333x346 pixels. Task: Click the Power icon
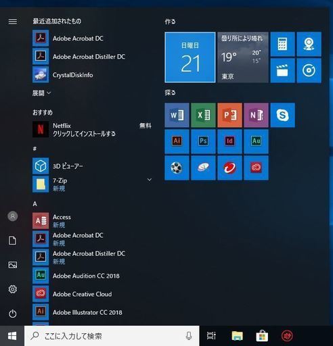13,314
